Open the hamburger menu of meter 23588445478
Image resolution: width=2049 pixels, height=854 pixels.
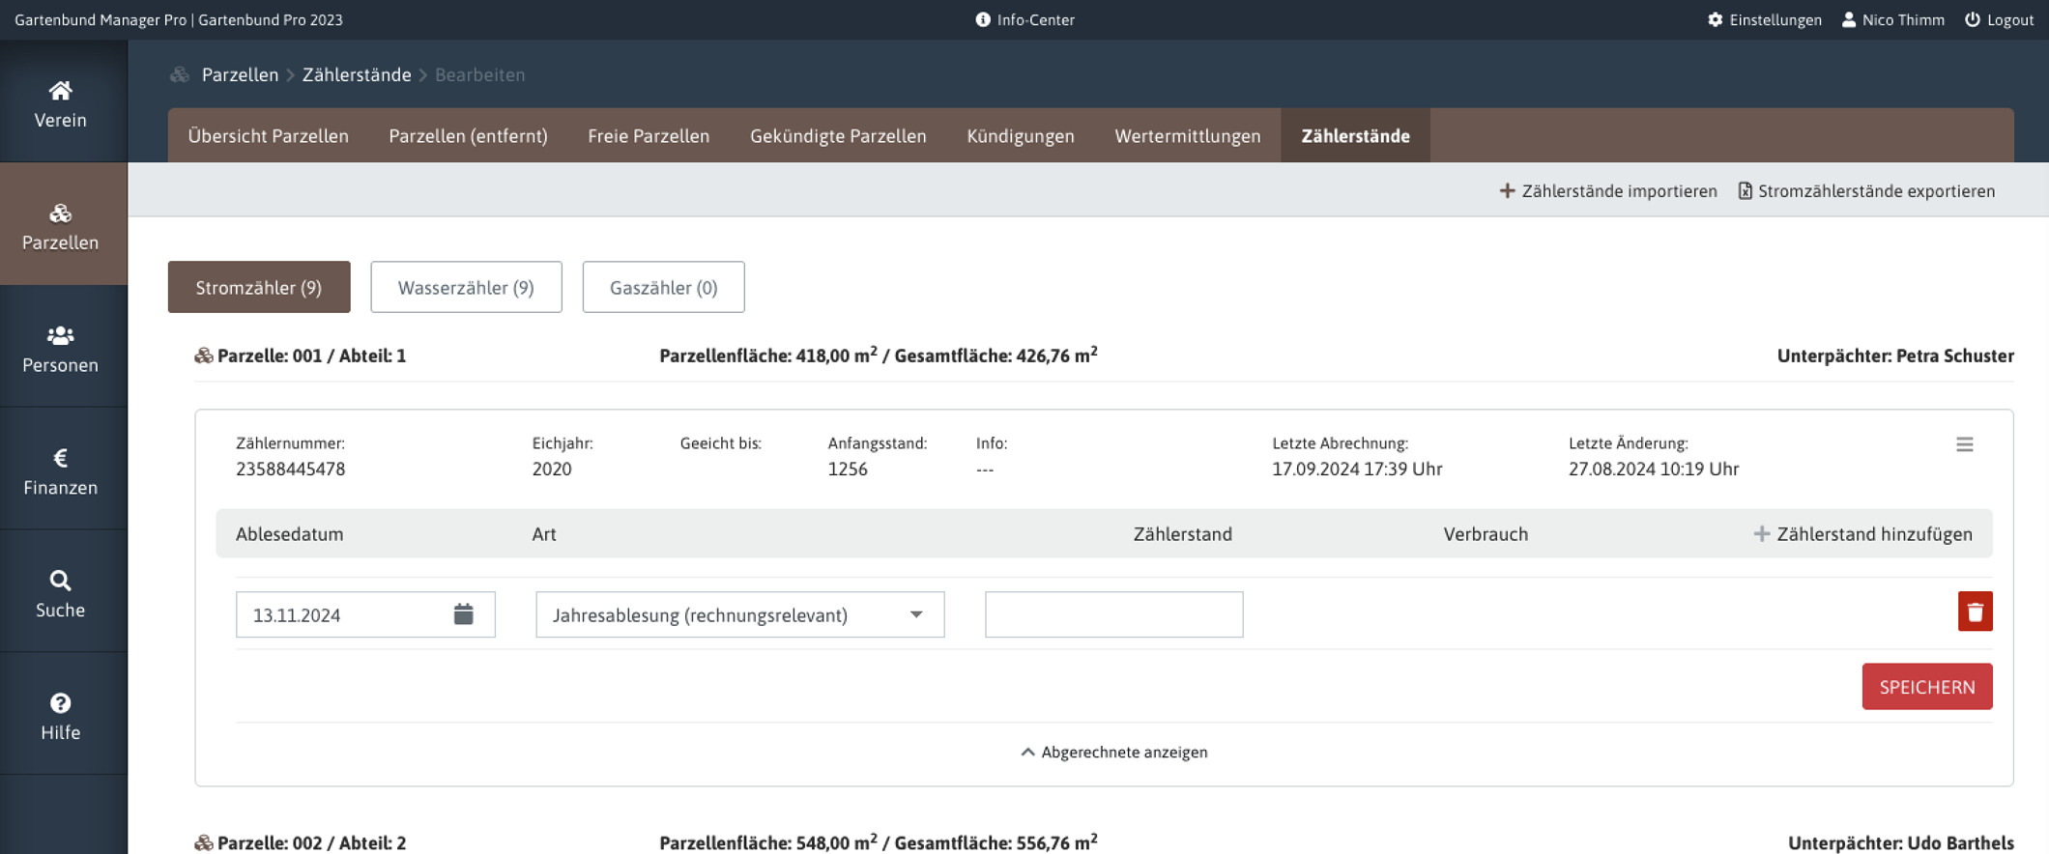1964,444
